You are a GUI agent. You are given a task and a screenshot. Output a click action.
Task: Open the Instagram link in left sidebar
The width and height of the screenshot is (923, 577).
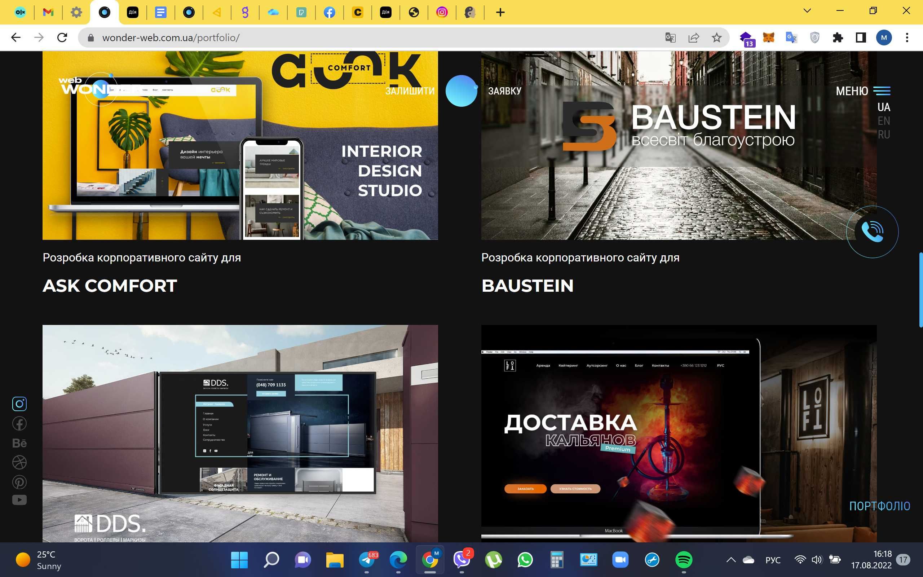point(19,404)
